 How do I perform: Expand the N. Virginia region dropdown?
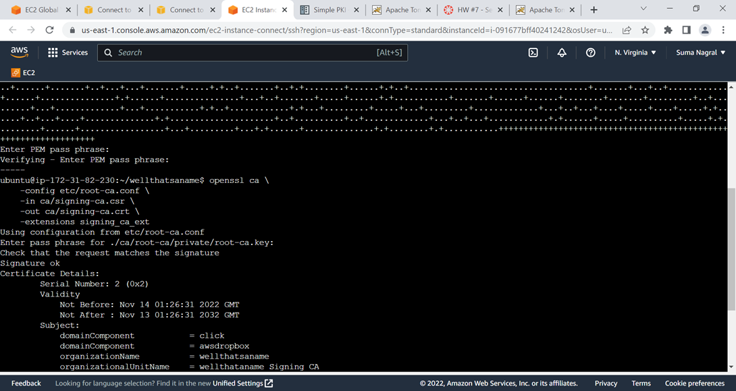[635, 52]
